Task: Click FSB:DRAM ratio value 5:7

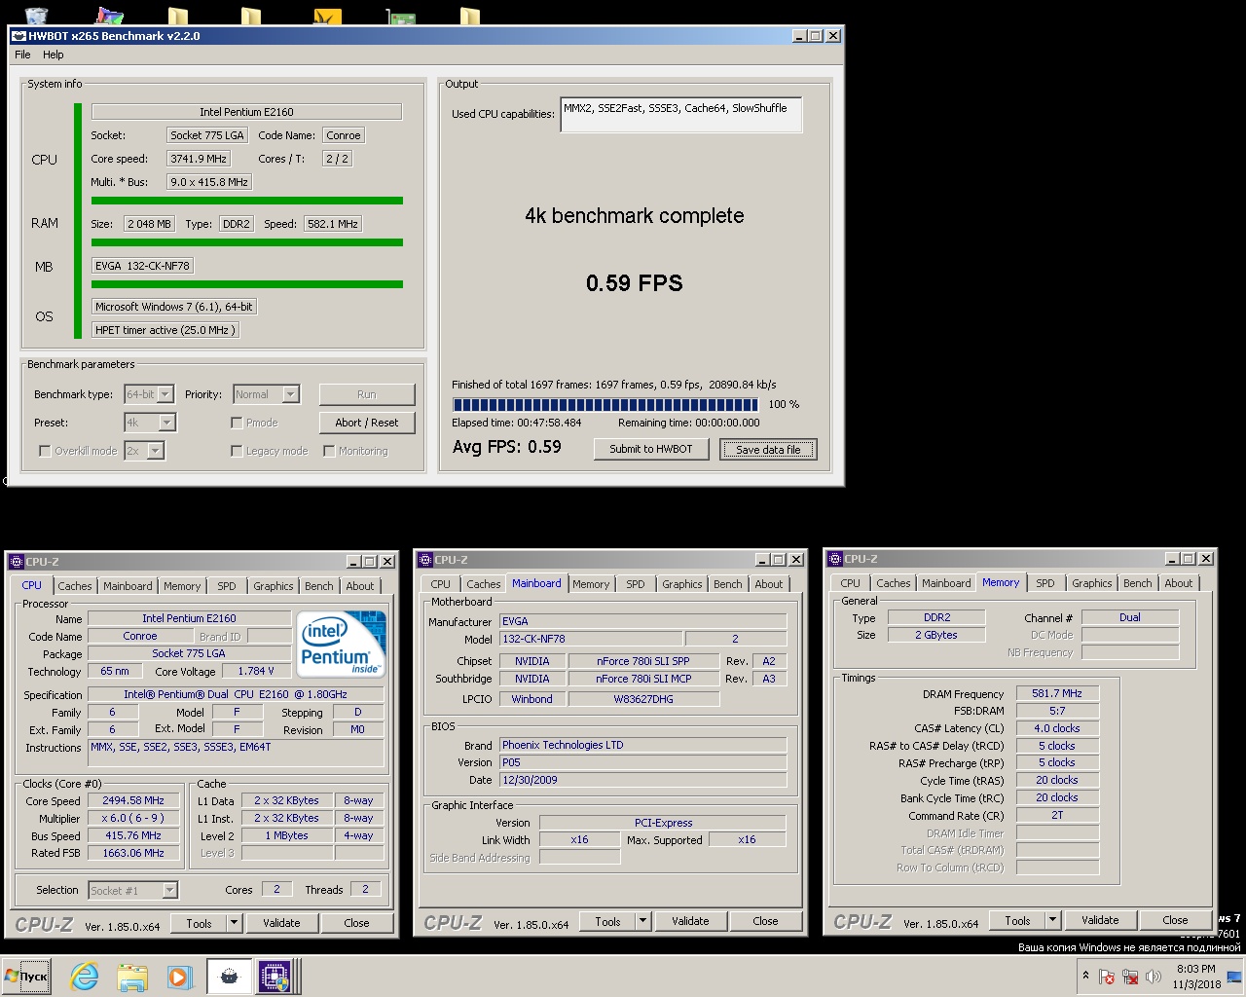Action: click(x=1057, y=711)
